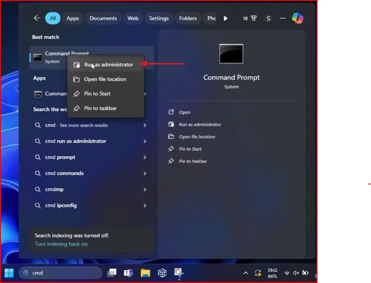Viewport: 371px width, 283px height.
Task: Switch to the Folders filter tab
Action: click(188, 18)
